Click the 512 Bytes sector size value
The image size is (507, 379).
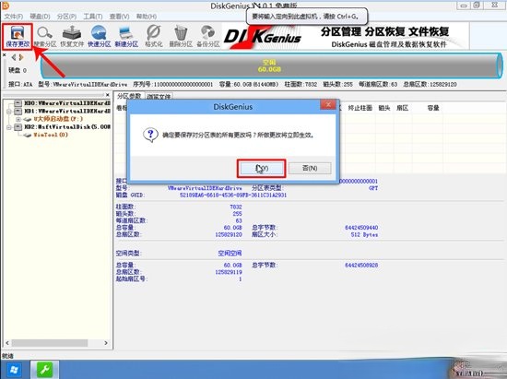tap(364, 235)
